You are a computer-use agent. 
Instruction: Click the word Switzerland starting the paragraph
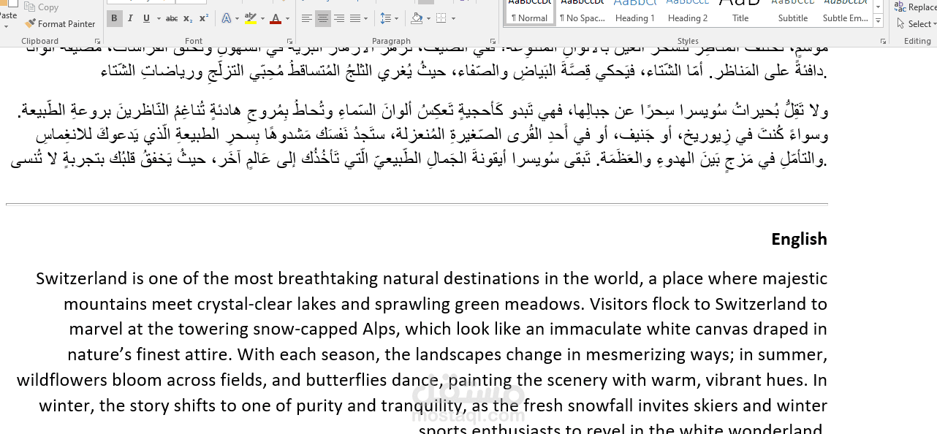pyautogui.click(x=82, y=278)
